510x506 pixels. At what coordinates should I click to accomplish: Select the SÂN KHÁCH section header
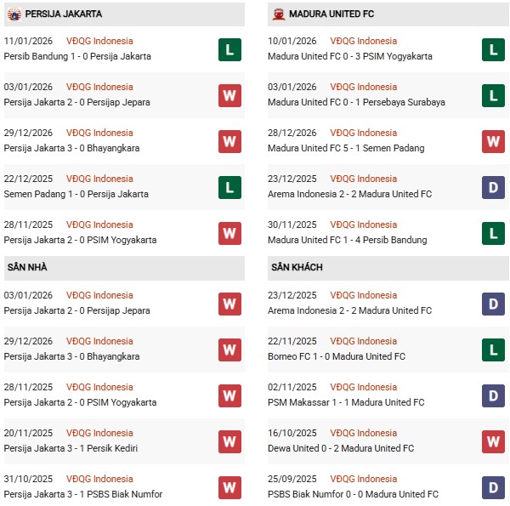[297, 267]
